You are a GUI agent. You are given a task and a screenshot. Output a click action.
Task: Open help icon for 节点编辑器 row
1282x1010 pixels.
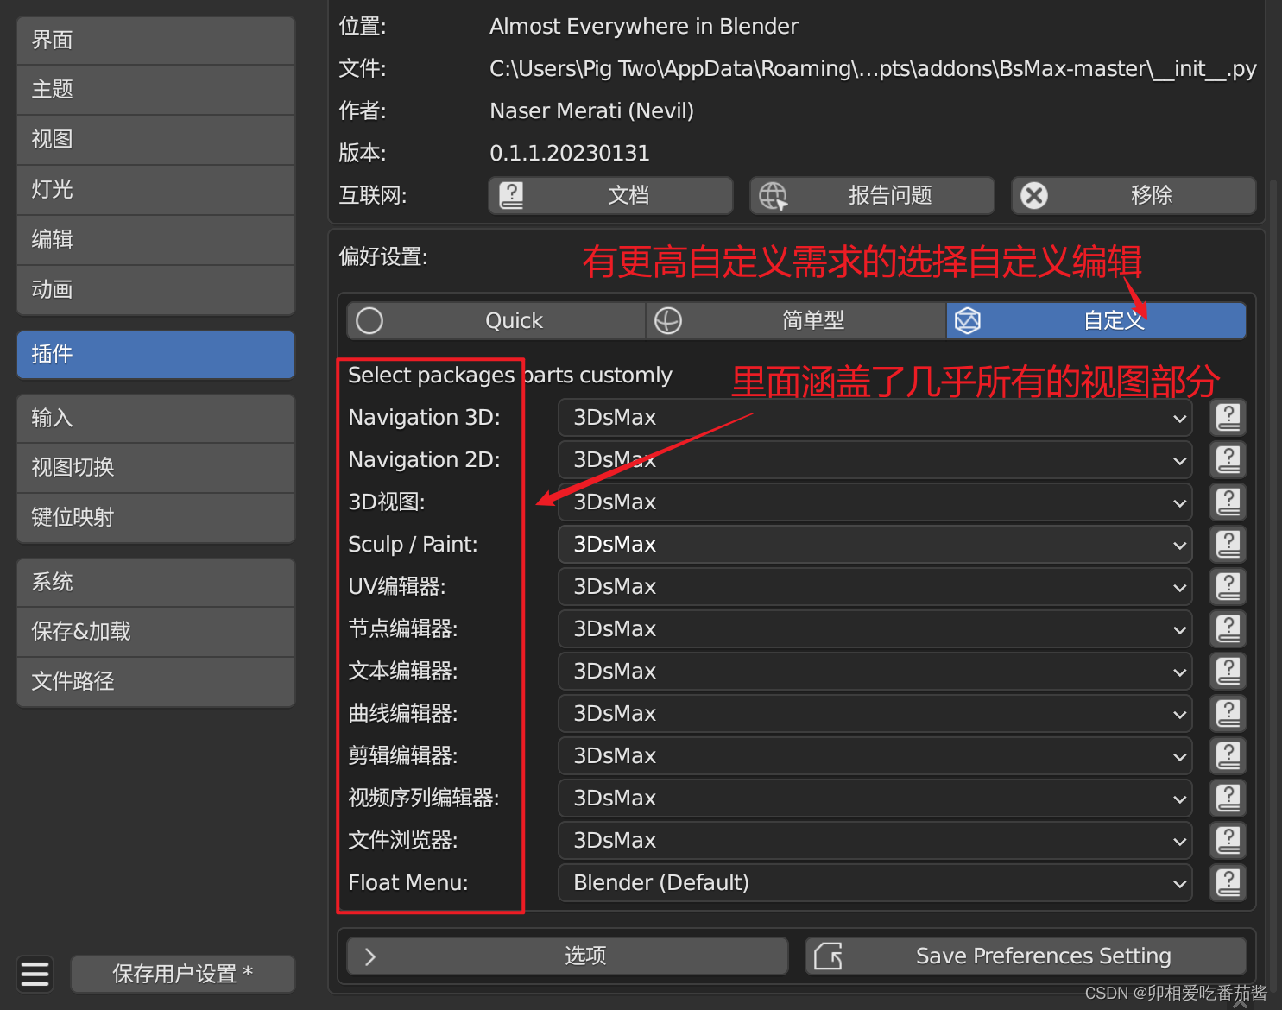pyautogui.click(x=1228, y=628)
